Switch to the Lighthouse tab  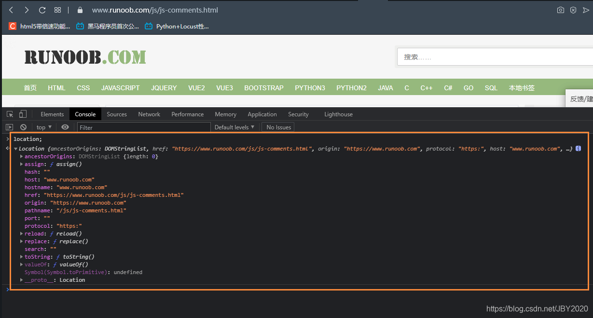click(338, 114)
